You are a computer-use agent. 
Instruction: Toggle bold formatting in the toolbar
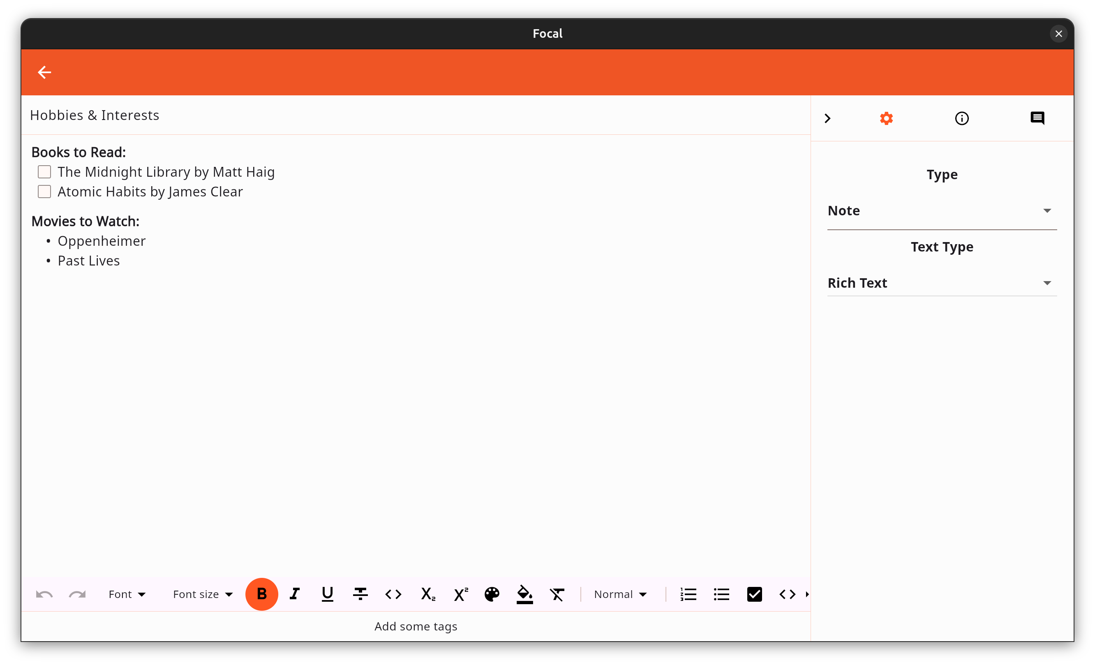tap(262, 594)
